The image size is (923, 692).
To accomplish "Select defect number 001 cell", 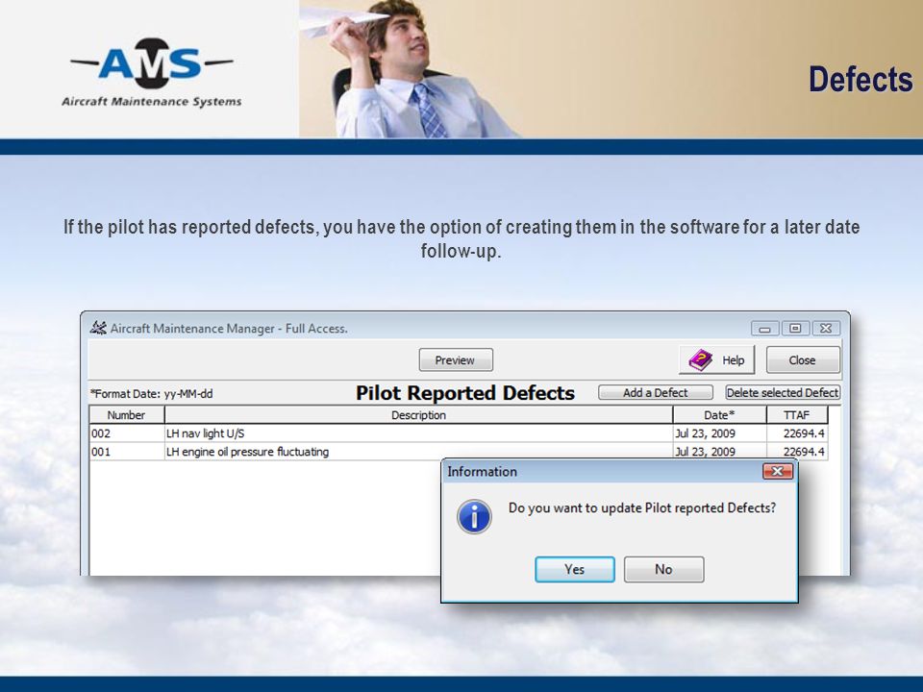I will [x=127, y=452].
